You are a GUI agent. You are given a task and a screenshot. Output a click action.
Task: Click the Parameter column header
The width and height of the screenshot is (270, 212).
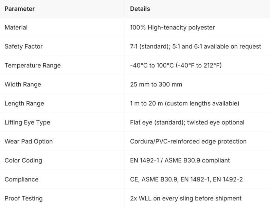[x=20, y=9]
